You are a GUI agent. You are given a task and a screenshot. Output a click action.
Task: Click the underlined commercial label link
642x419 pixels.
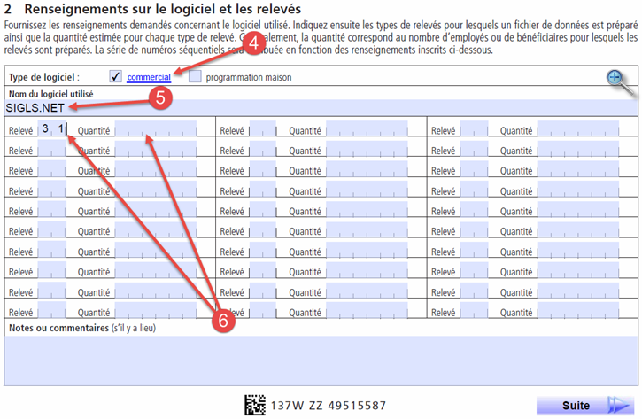tap(149, 78)
